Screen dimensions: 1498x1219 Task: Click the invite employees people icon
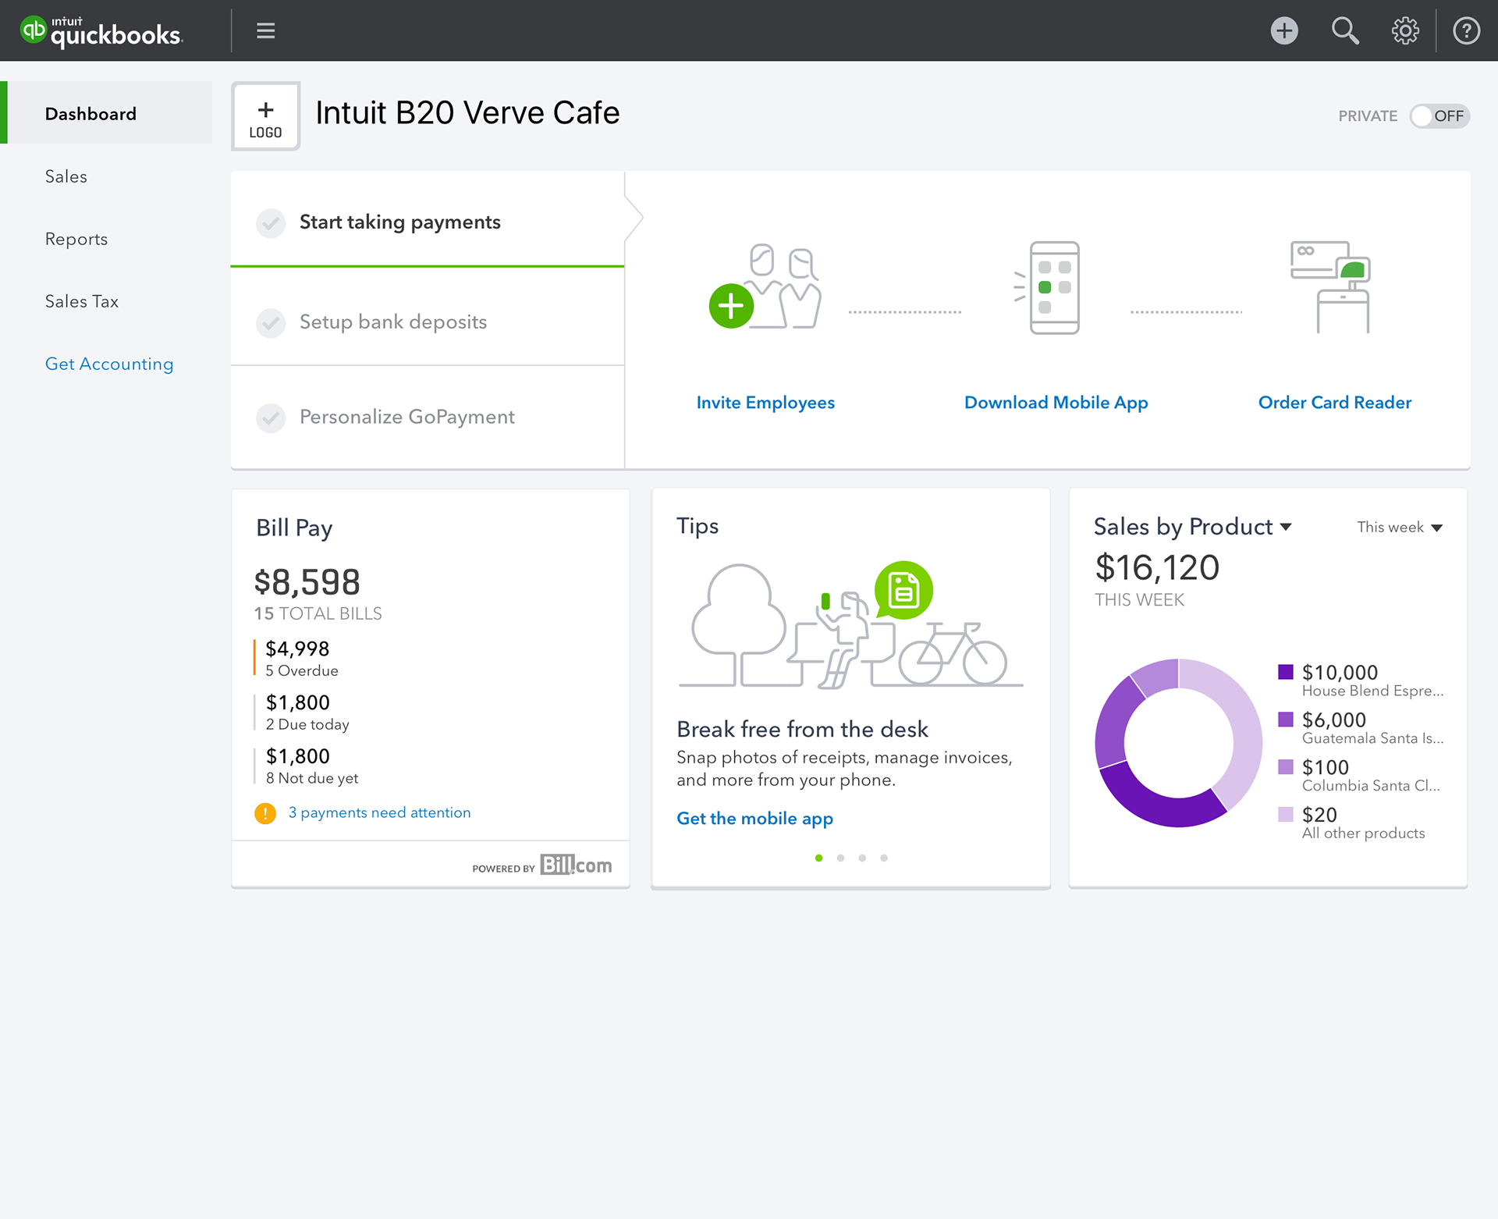coord(765,286)
